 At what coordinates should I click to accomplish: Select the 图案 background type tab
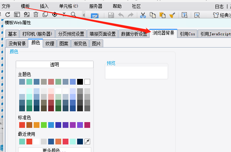coord(64,44)
